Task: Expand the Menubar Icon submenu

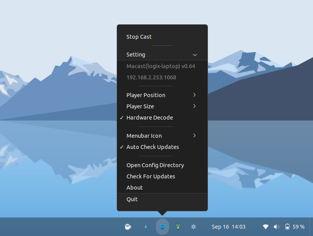Action: (144, 135)
